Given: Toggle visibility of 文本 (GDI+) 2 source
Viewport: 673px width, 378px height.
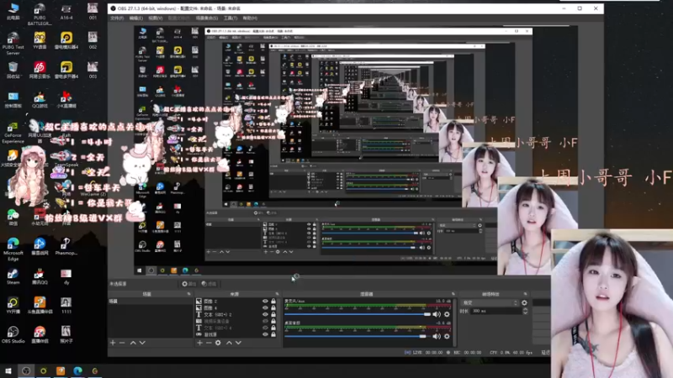Looking at the screenshot, I should click(265, 314).
